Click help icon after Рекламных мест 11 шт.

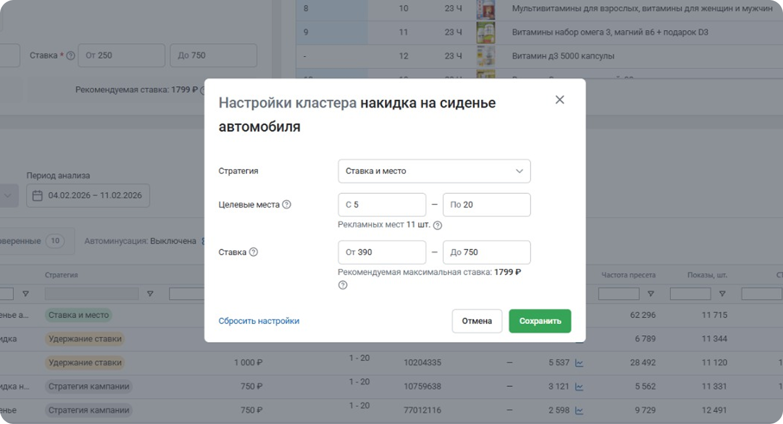[x=438, y=225]
